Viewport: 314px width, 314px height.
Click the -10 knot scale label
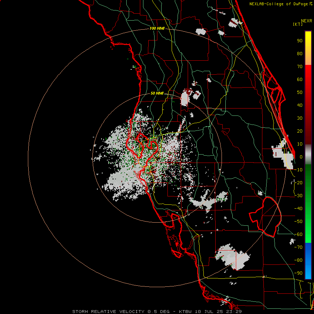298,170
